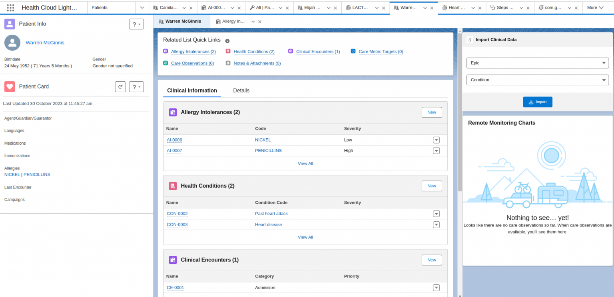Open the Epic source dropdown
614x297 pixels.
coord(537,63)
